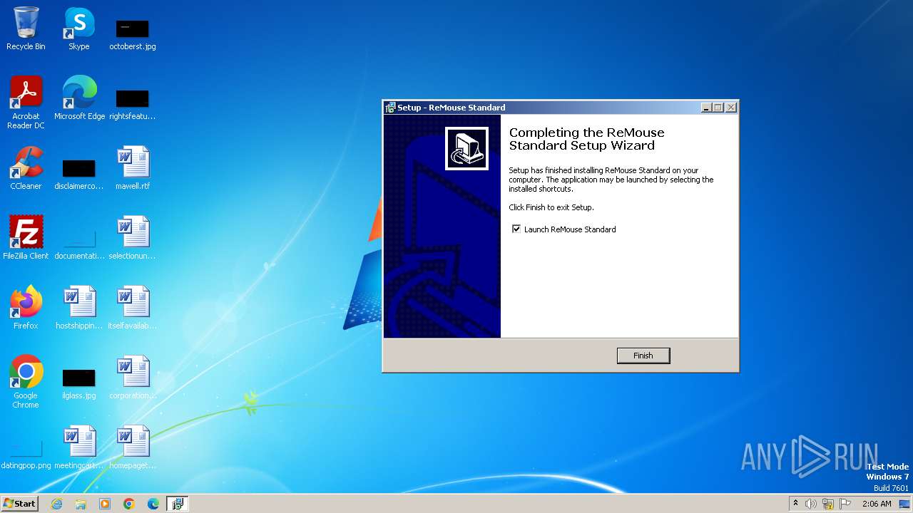Open Internet Explorer from taskbar
Image resolution: width=913 pixels, height=513 pixels.
coord(56,504)
